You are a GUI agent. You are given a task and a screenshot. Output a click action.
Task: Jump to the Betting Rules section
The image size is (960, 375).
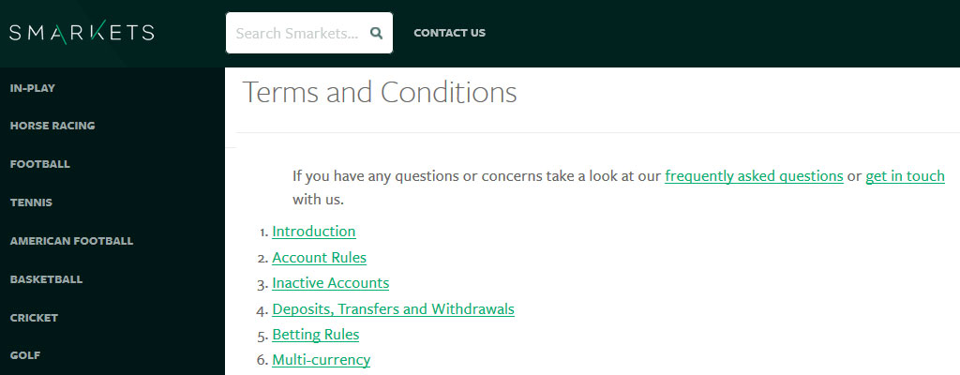tap(316, 336)
